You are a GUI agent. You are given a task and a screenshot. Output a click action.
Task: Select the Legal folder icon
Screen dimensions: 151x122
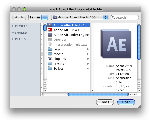coord(50,49)
